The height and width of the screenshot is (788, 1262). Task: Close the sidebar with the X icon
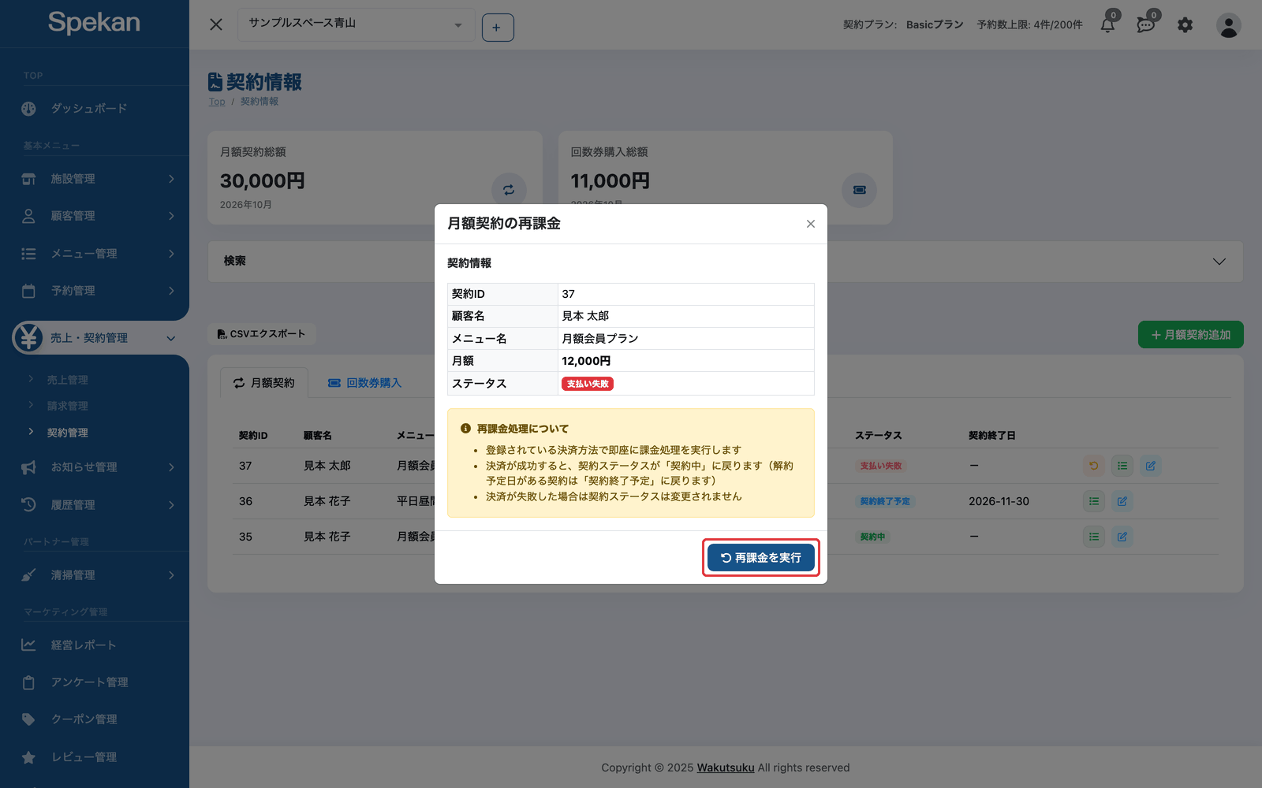(x=216, y=24)
